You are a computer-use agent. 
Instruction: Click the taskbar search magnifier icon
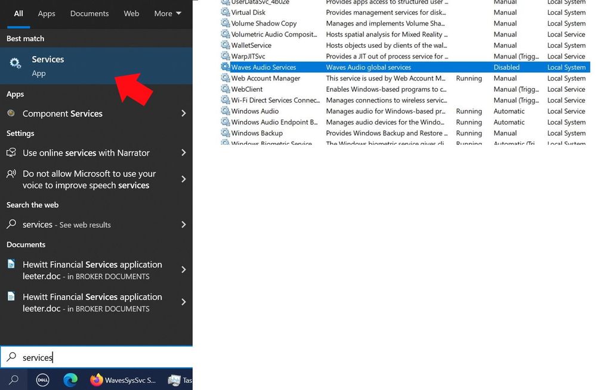point(14,380)
